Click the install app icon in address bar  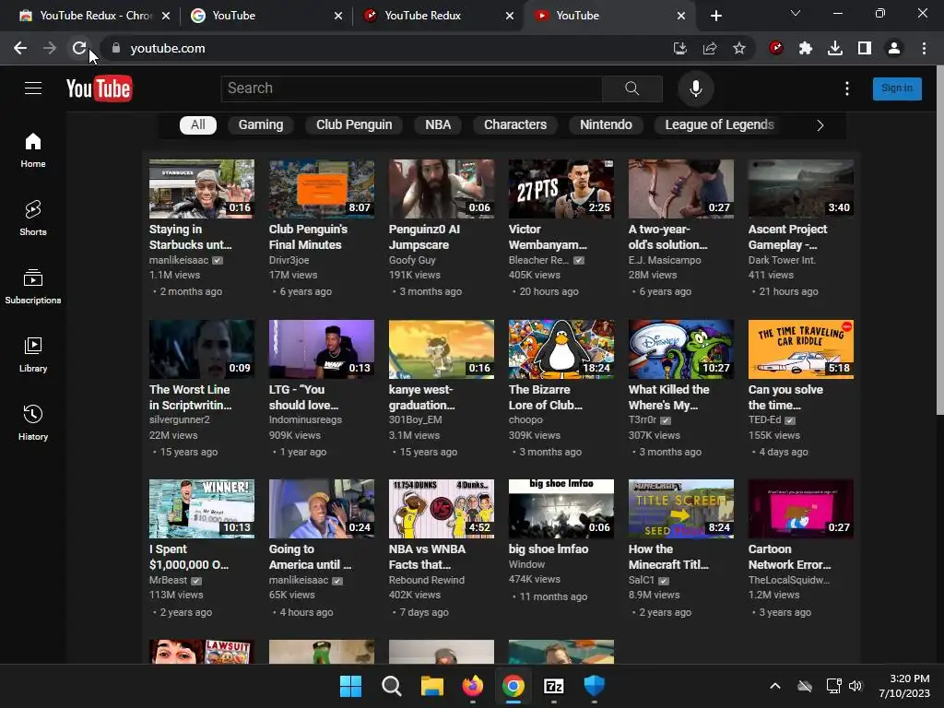(680, 48)
